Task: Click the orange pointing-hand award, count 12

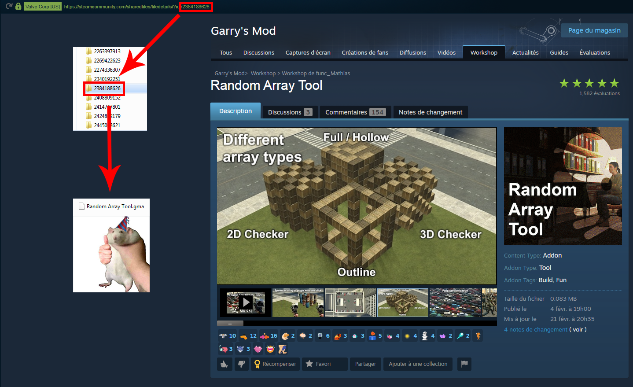Action: coord(248,336)
